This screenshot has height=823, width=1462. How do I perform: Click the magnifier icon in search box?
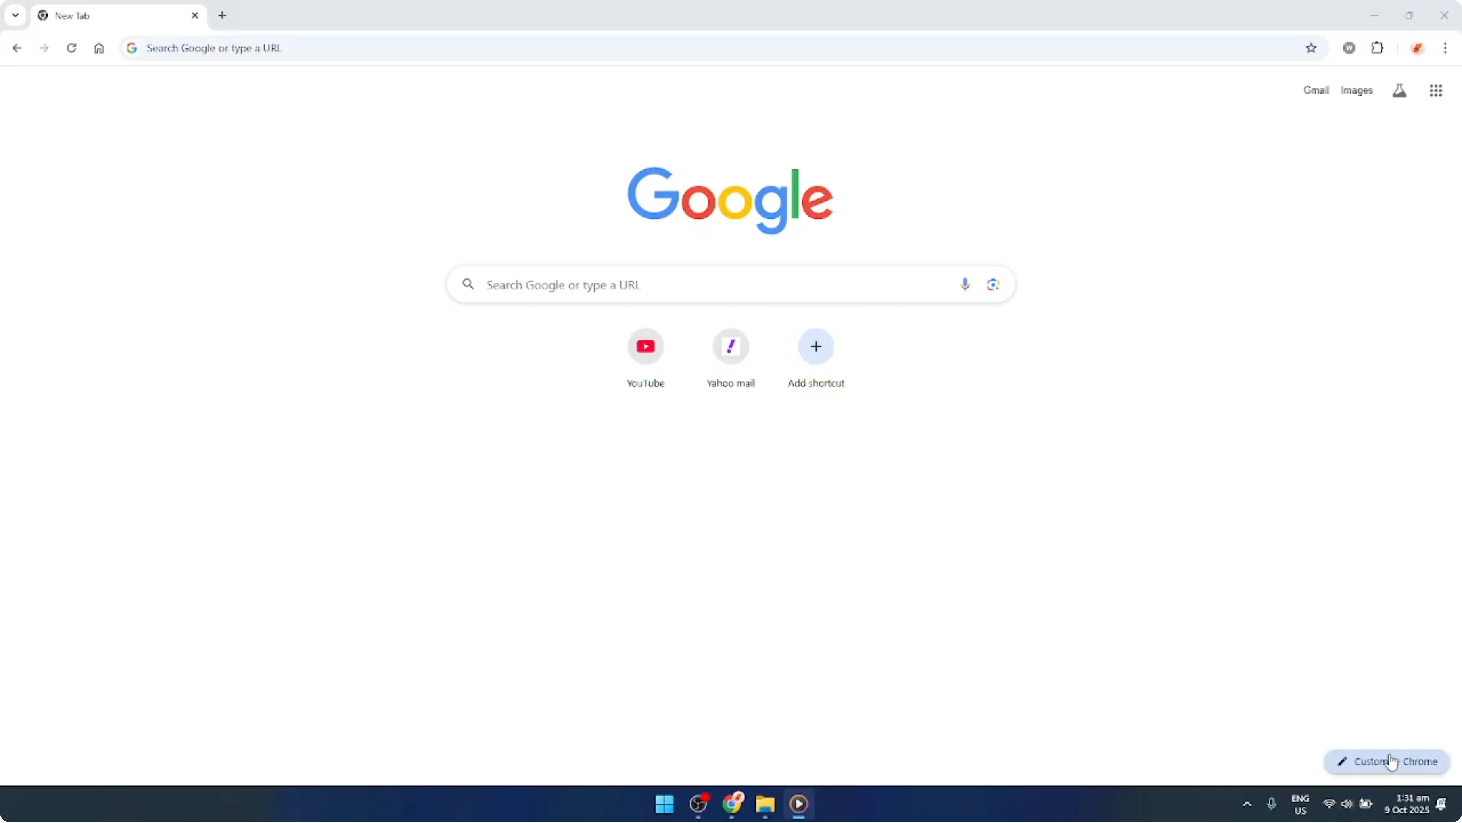(x=468, y=284)
